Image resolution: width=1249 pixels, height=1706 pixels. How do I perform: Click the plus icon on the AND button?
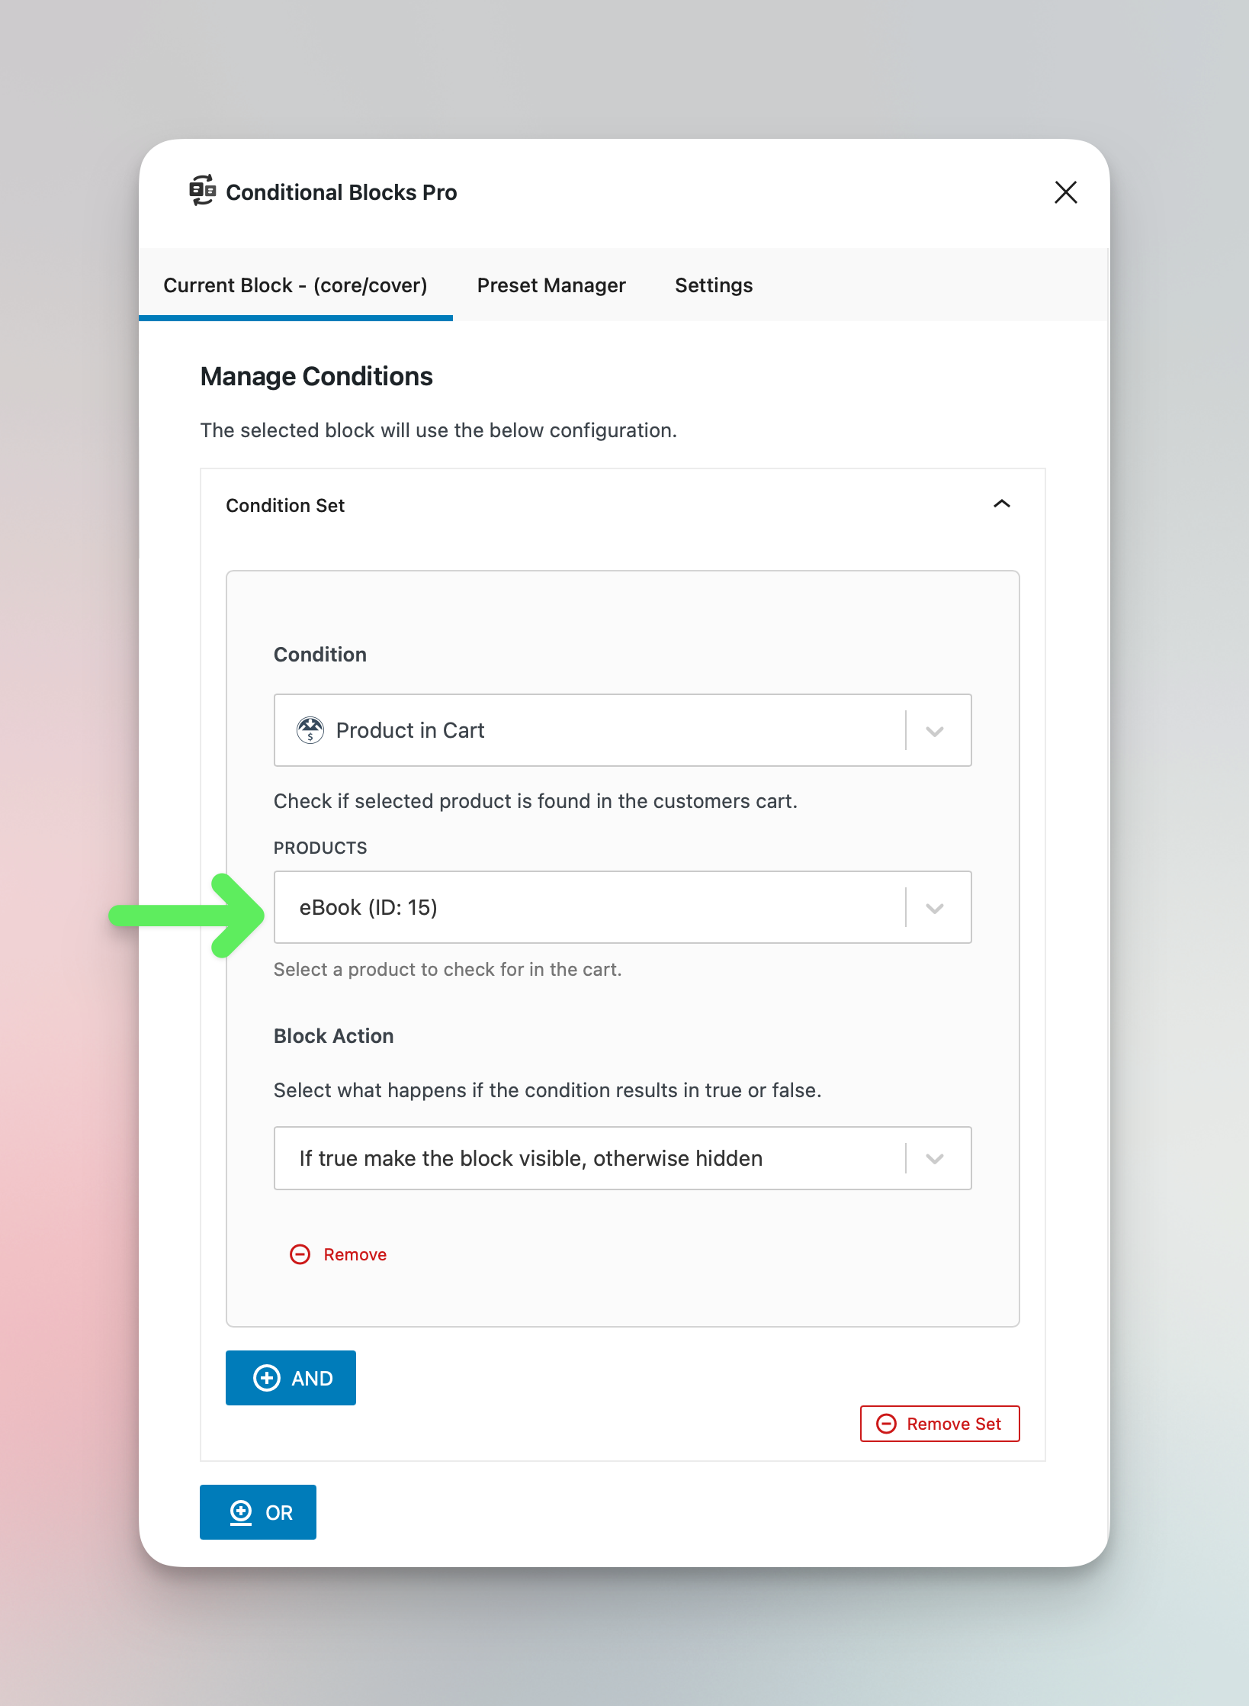pyautogui.click(x=265, y=1377)
